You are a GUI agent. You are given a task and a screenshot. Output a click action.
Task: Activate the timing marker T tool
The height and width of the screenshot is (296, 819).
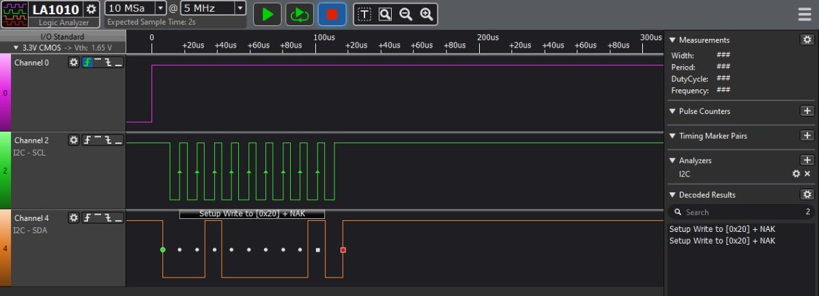pos(364,14)
